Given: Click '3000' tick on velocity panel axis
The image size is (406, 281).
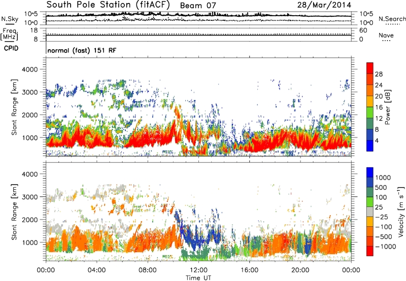Looking at the screenshot, I should pyautogui.click(x=29, y=197).
